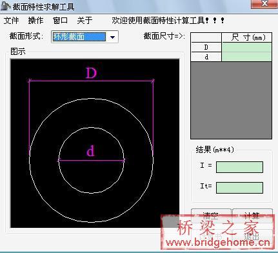Click the 计算 button
Image resolution: width=278 pixels, height=253 pixels.
click(252, 216)
